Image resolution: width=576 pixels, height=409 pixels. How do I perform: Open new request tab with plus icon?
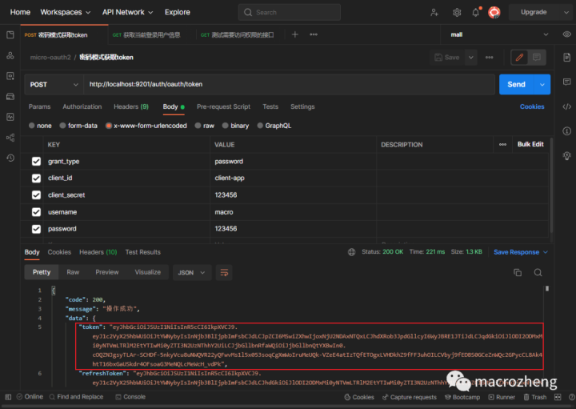pos(295,34)
